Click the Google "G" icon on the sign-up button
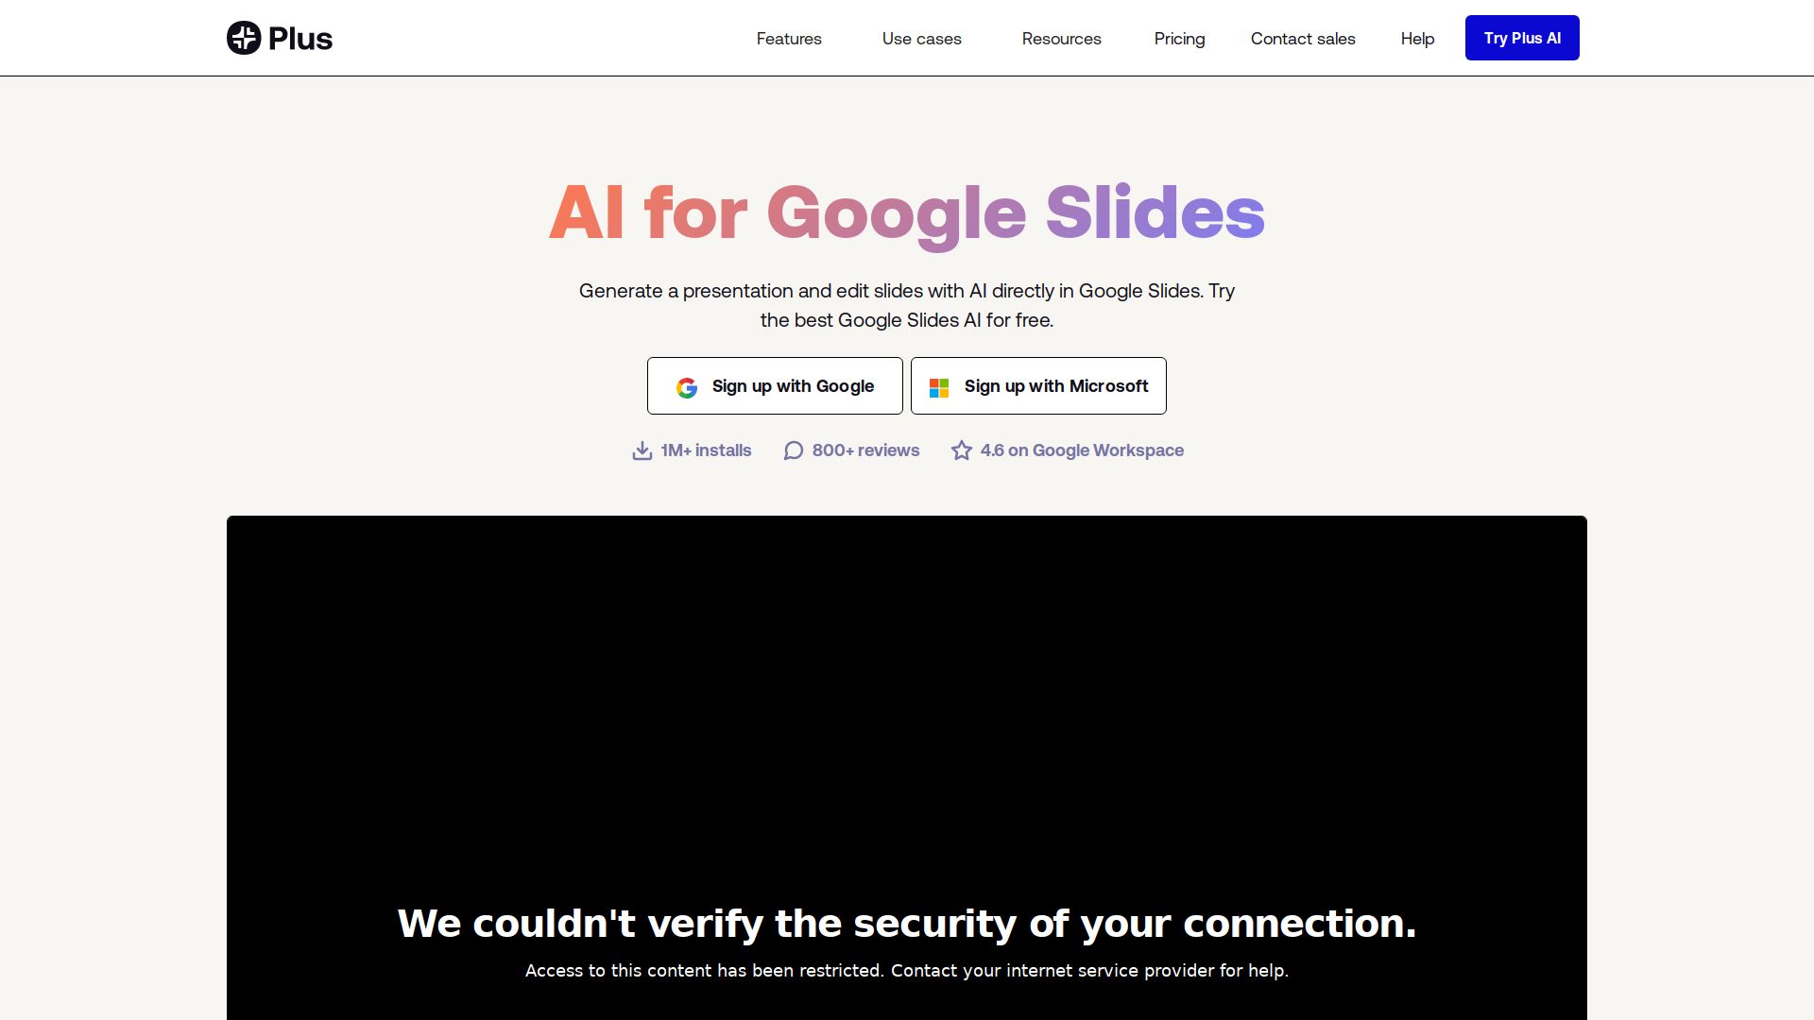The height and width of the screenshot is (1020, 1814). [x=687, y=386]
